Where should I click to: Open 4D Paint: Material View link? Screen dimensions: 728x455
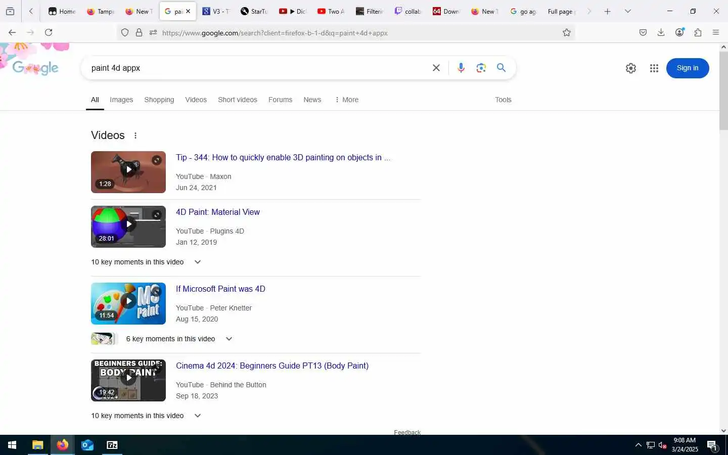[x=217, y=212]
